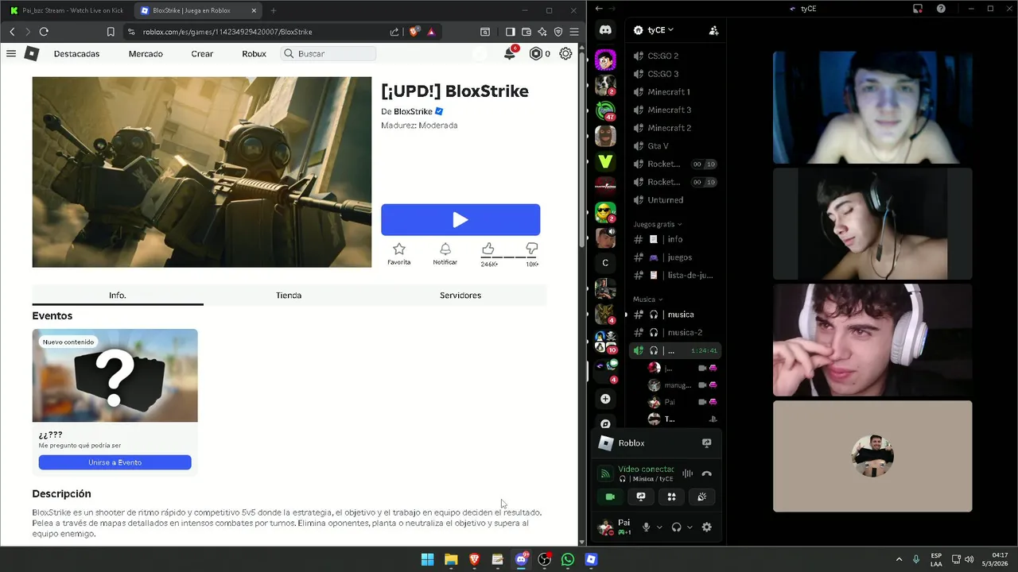Open Discord direct messages home
The height and width of the screenshot is (572, 1018).
tap(605, 30)
